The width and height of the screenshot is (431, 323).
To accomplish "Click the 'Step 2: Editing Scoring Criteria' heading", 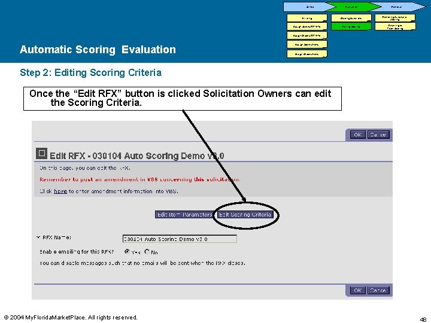I will point(90,72).
